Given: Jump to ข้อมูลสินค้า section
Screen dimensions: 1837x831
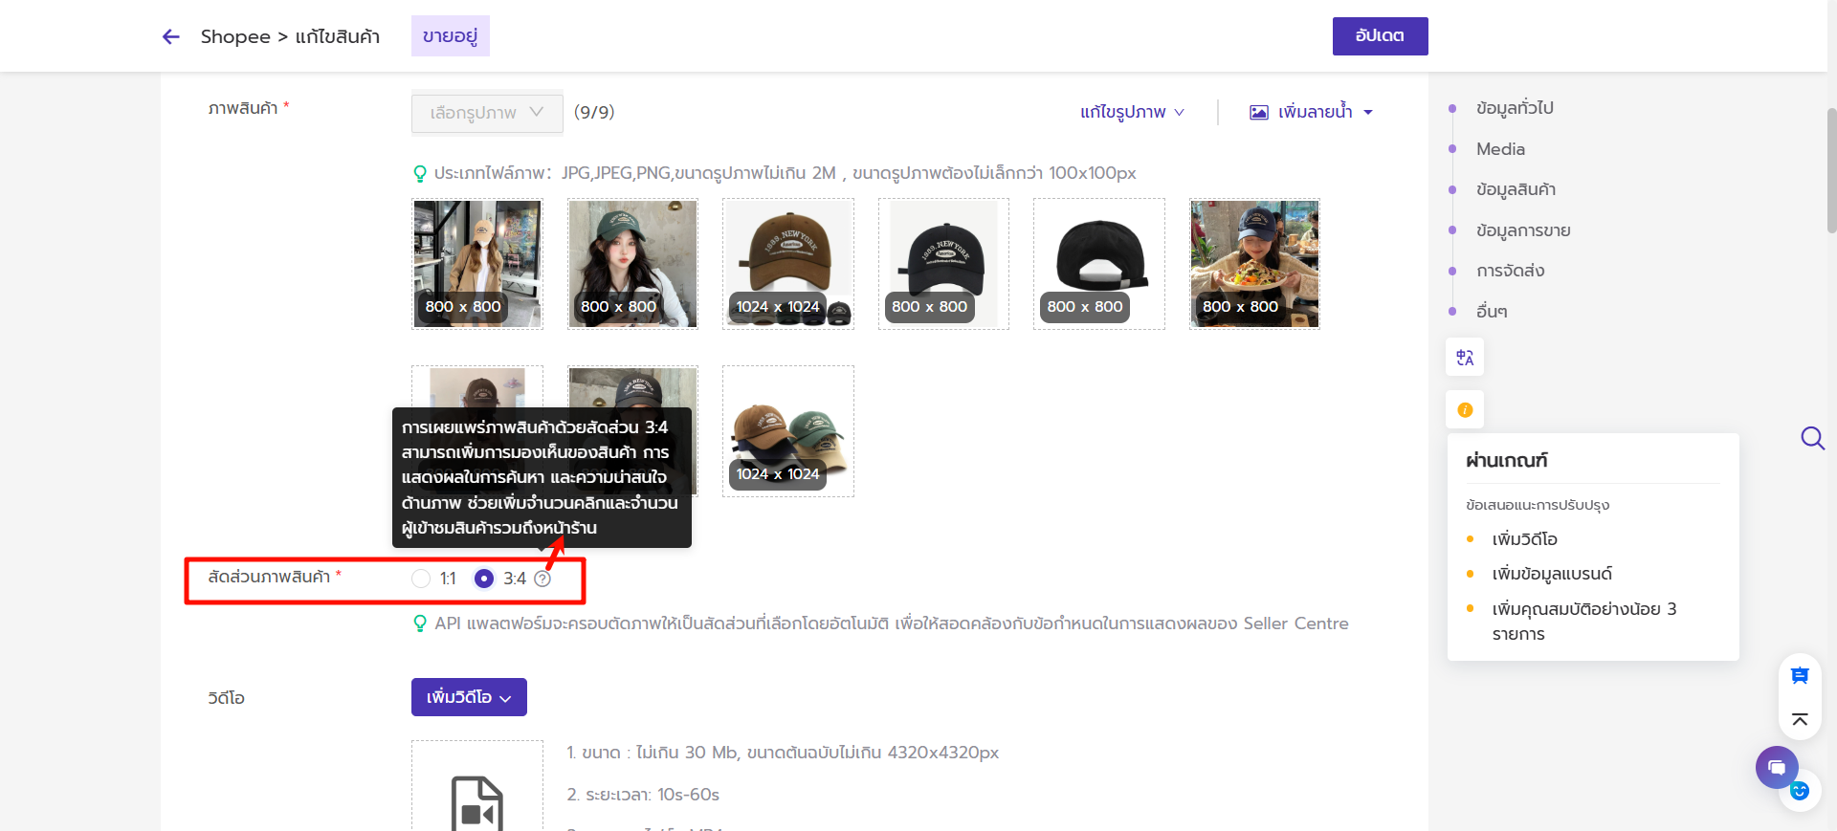Looking at the screenshot, I should (x=1516, y=189).
